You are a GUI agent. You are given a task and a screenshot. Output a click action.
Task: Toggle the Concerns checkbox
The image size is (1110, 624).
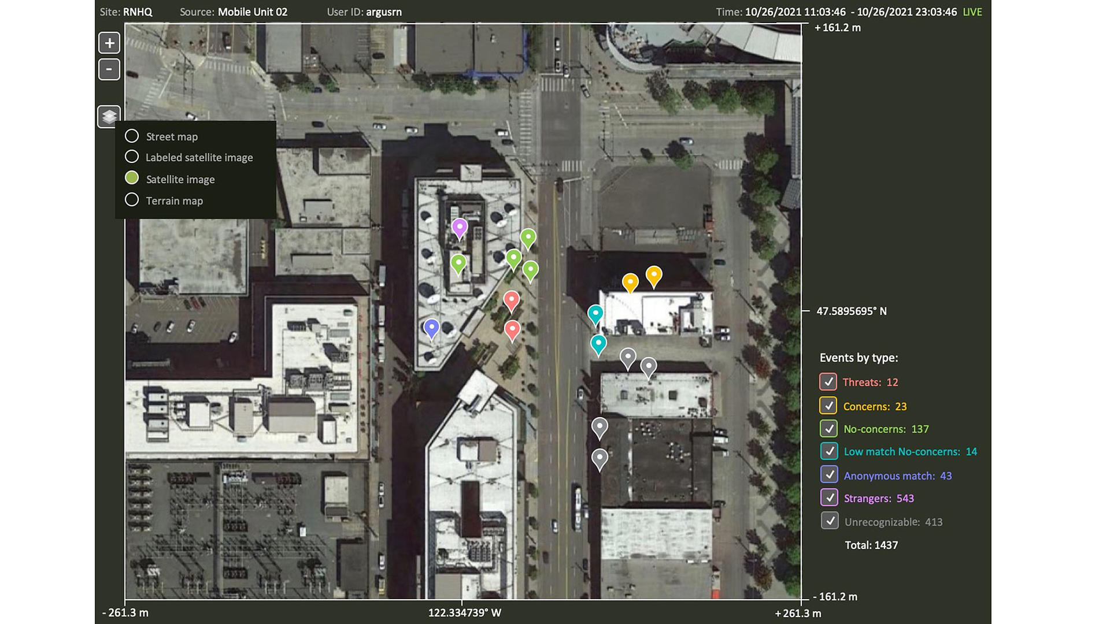pyautogui.click(x=828, y=406)
